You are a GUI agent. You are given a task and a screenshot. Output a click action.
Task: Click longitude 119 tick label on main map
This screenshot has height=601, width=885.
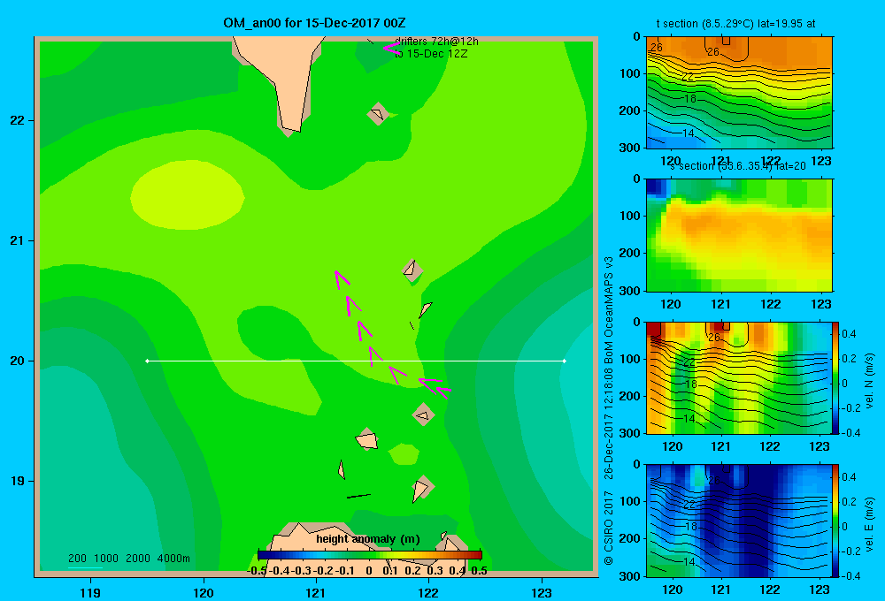[90, 592]
